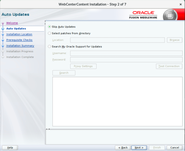Open Help for the installer
Screen dimensions: 185x151
10,147
